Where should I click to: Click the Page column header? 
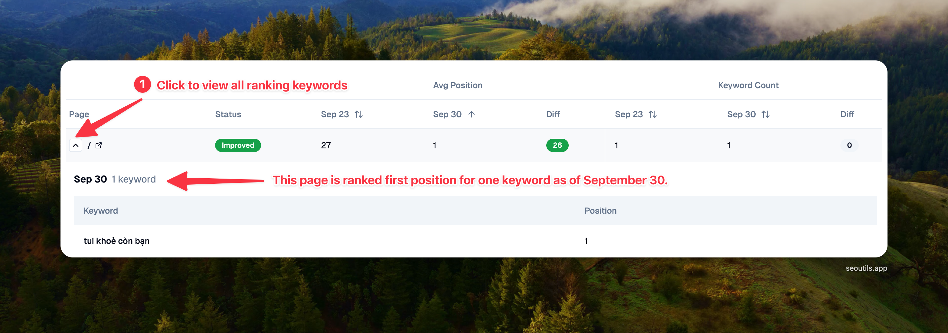[x=79, y=114]
